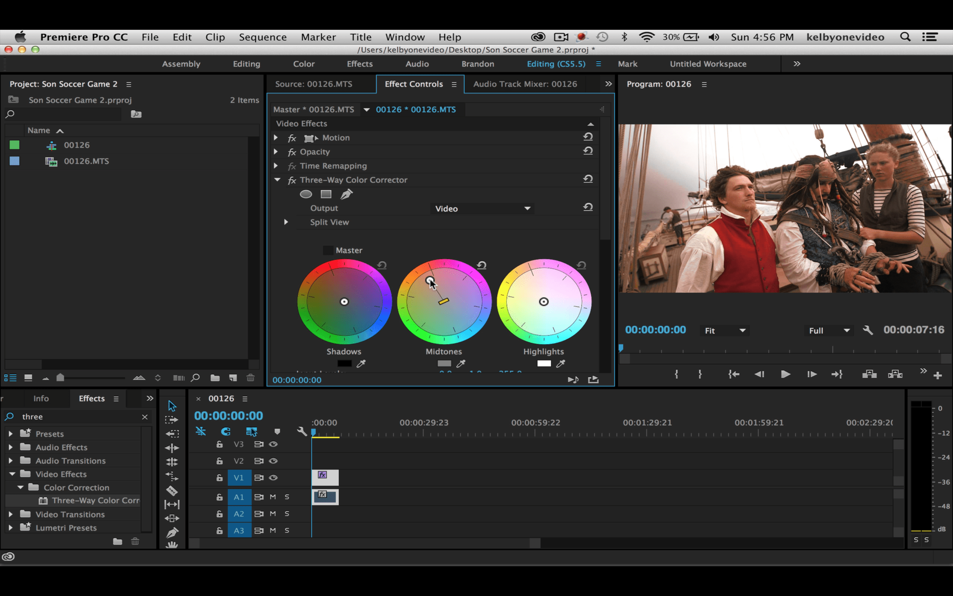Screen dimensions: 953x596
Task: Open the Sequence menu
Action: 263,37
